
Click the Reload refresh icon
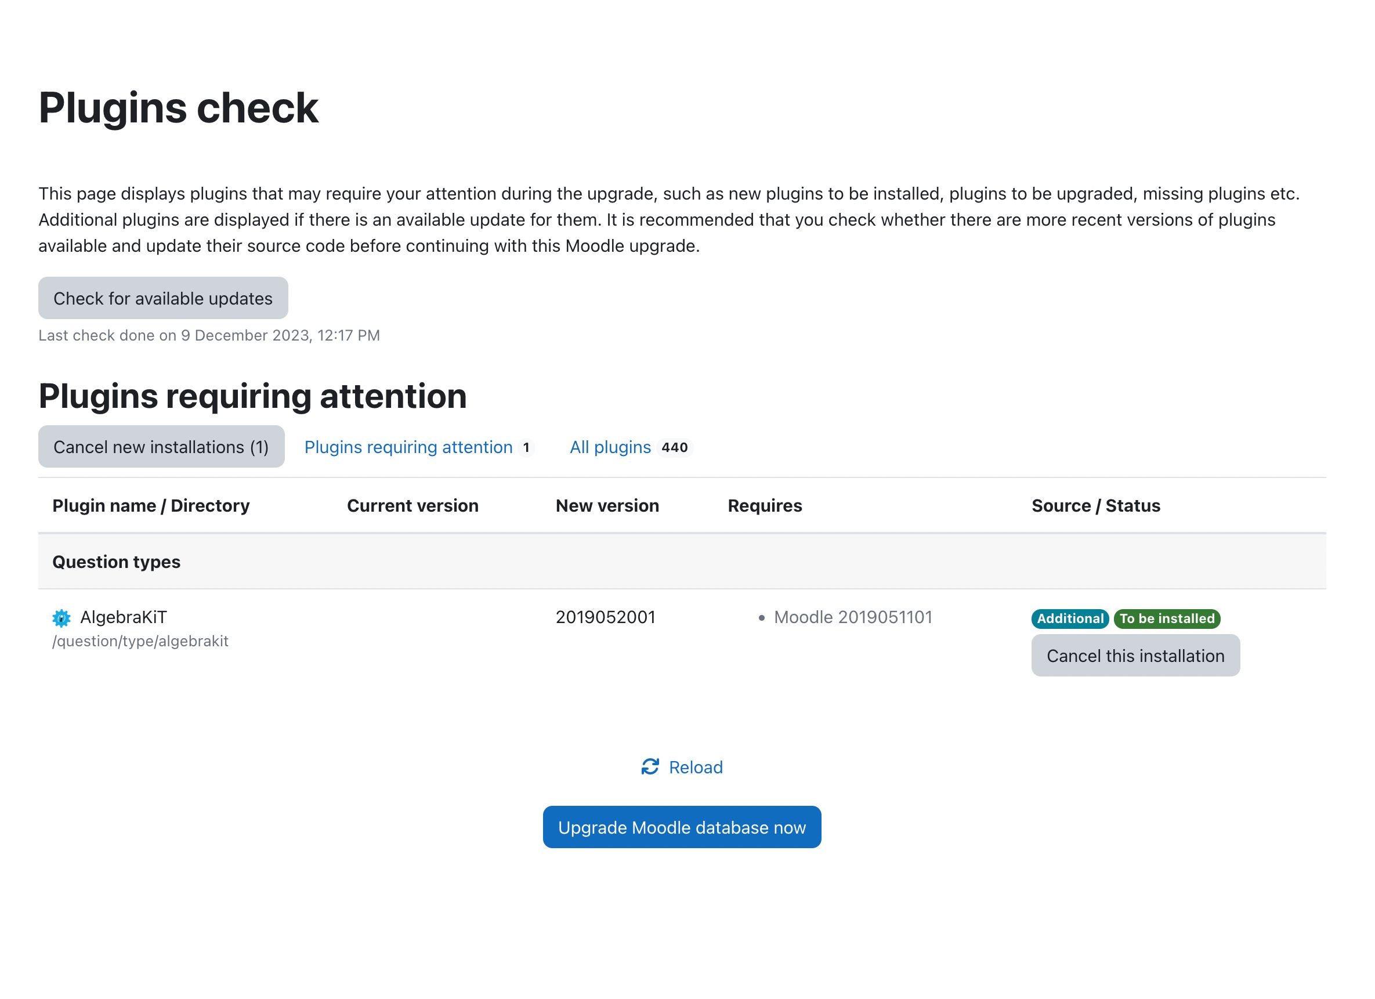click(x=650, y=766)
